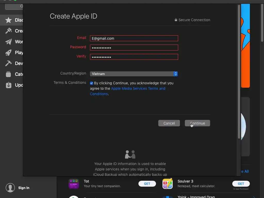Select the Develop sidebar tab label
Screen dimensions: 264x198
(19, 63)
